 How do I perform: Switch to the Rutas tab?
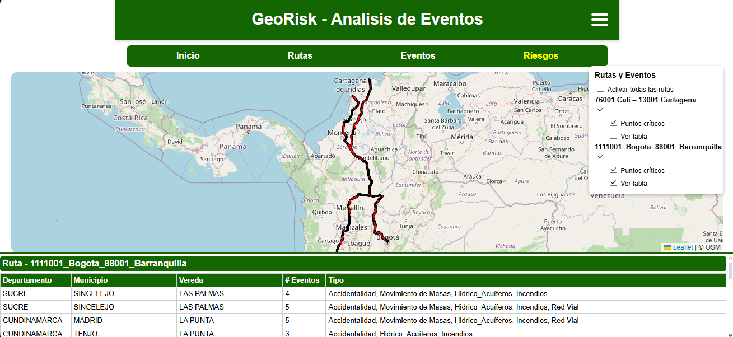(x=300, y=56)
